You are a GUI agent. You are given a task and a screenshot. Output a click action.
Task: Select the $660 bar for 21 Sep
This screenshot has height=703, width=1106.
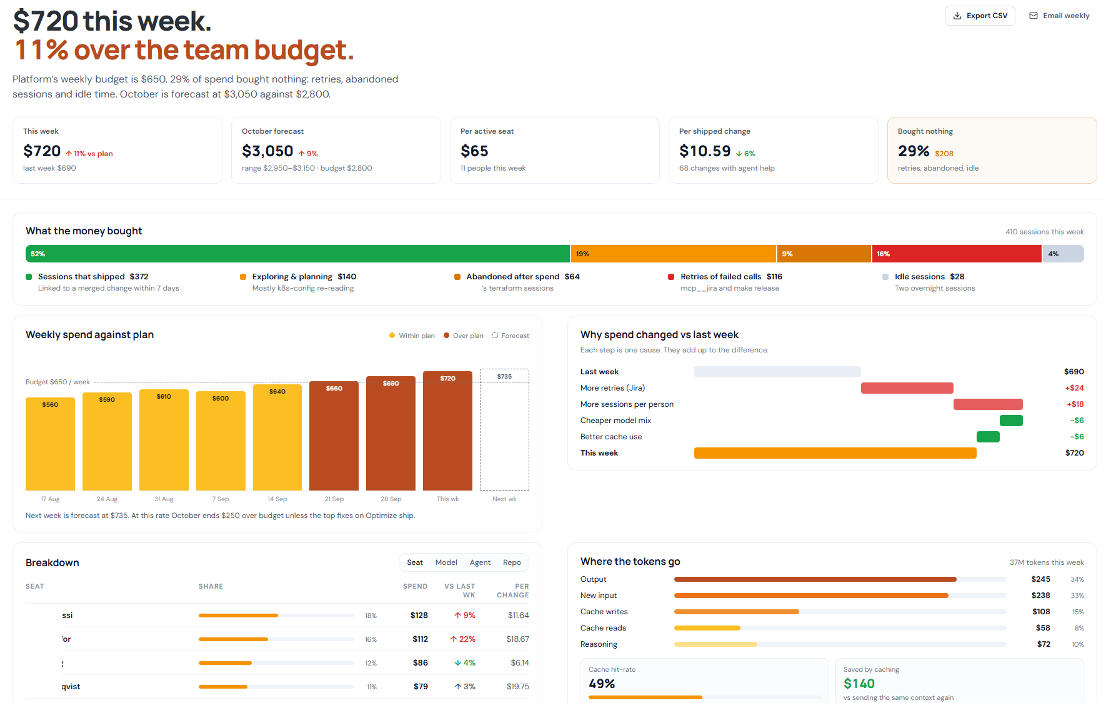334,436
